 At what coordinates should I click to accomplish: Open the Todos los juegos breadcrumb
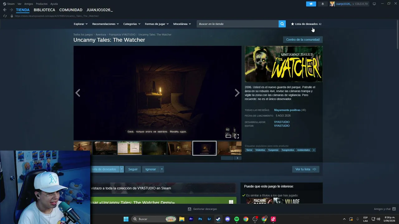coord(83,35)
